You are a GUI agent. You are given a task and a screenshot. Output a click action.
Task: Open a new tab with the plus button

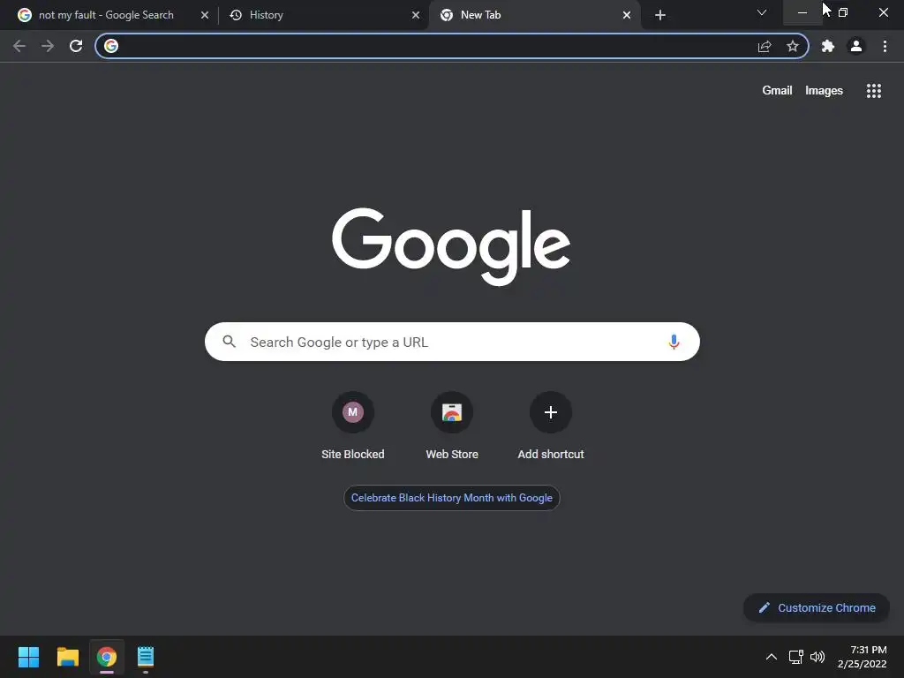point(660,15)
